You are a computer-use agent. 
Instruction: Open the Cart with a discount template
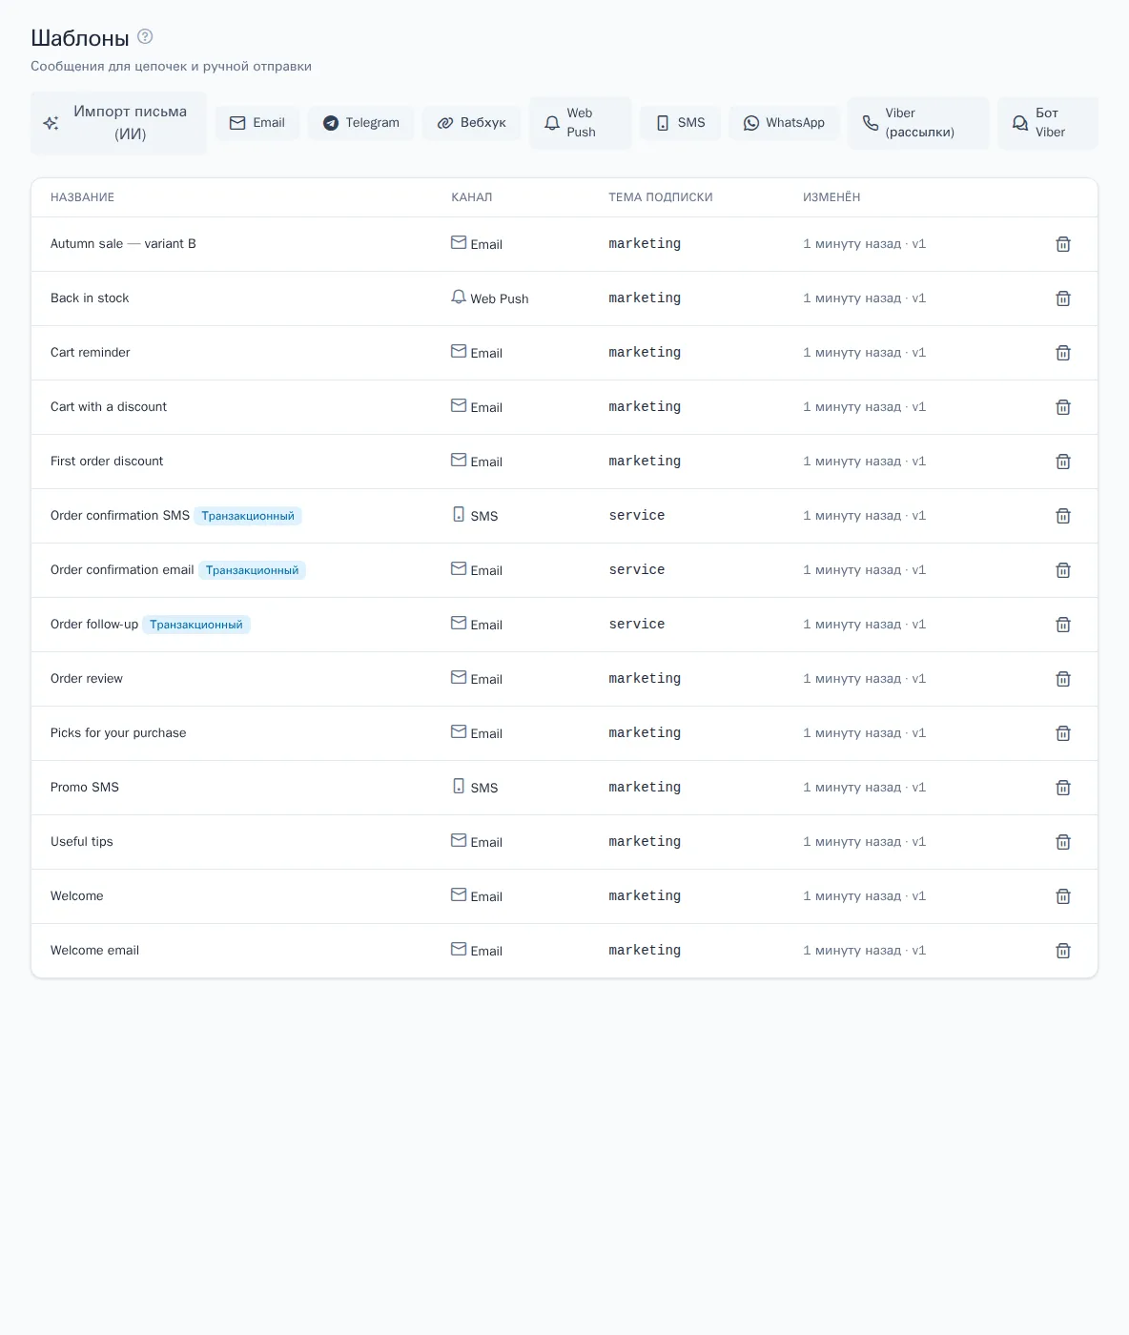pyautogui.click(x=109, y=407)
